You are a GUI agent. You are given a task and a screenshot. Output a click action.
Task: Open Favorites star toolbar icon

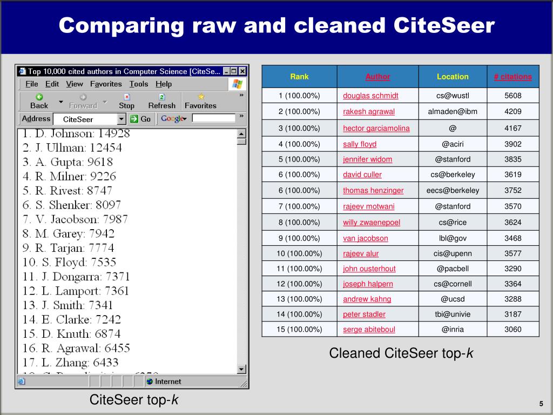pos(201,96)
